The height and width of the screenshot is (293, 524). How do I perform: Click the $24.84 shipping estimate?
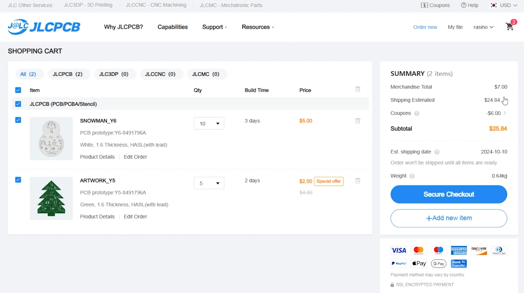click(492, 100)
